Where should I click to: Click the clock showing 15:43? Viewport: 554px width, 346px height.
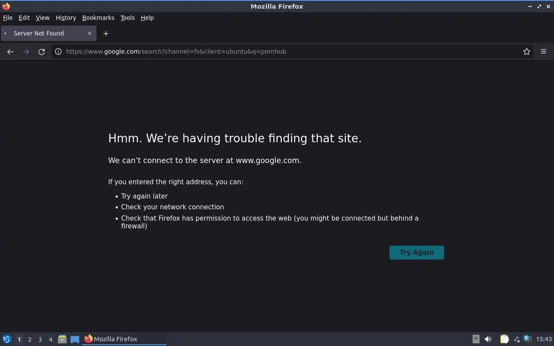pyautogui.click(x=544, y=339)
